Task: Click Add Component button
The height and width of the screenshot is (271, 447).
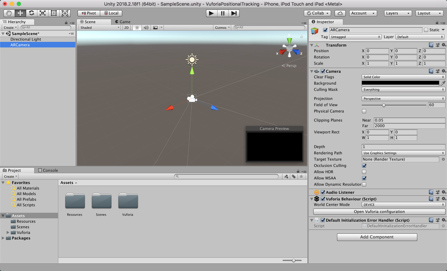Action: tap(377, 237)
